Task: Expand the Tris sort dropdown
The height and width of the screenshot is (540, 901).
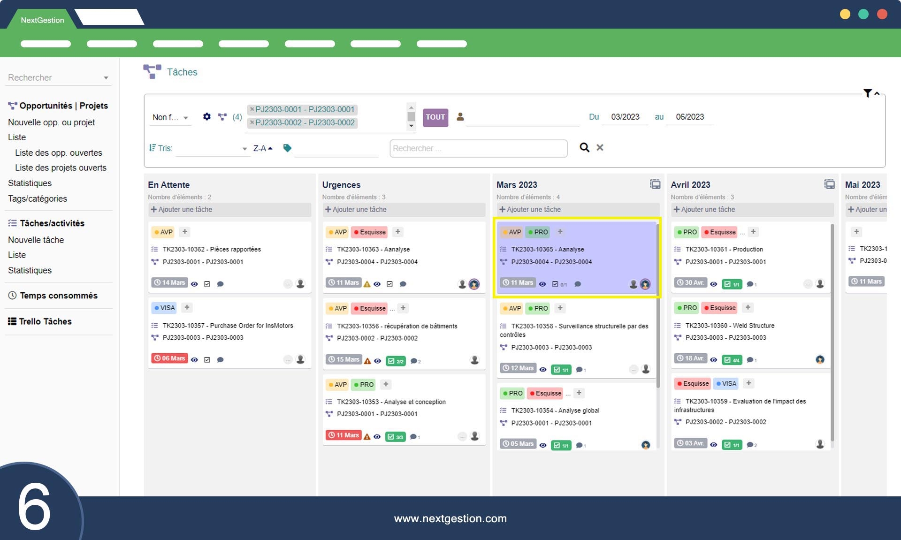Action: [212, 148]
